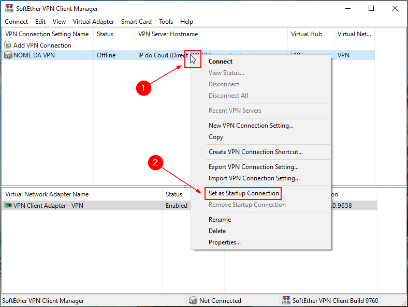The image size is (408, 307).
Task: Open the Edit menu
Action: click(x=40, y=22)
